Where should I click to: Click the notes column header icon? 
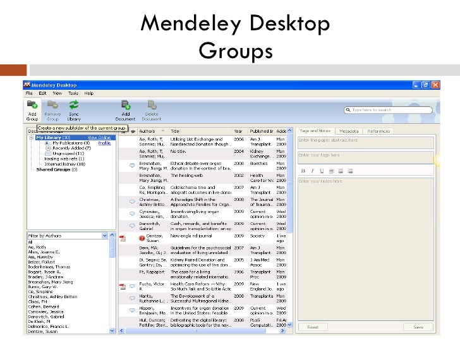[133, 131]
